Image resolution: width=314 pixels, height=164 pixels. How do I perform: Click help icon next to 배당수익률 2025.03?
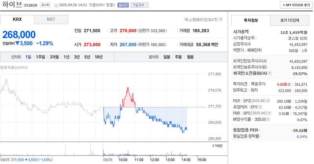pyautogui.click(x=268, y=119)
